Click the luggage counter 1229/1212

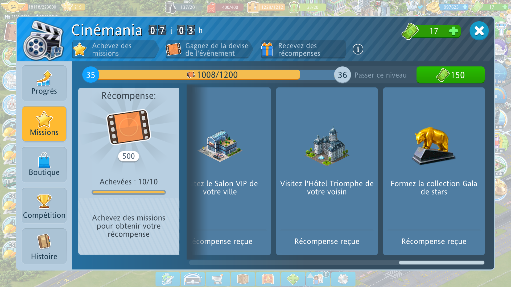click(x=266, y=7)
